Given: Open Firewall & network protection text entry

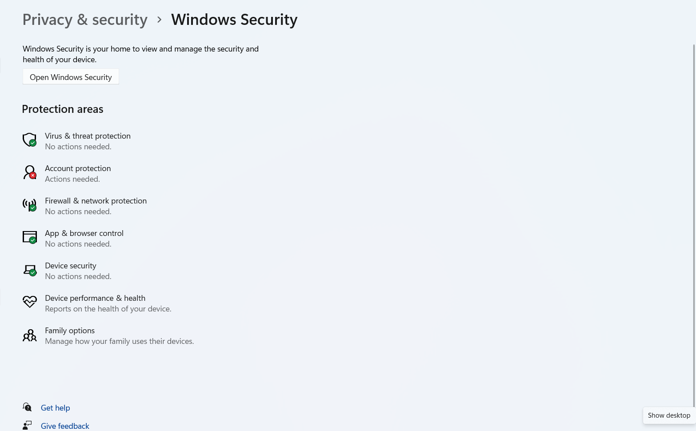Looking at the screenshot, I should click(x=96, y=201).
